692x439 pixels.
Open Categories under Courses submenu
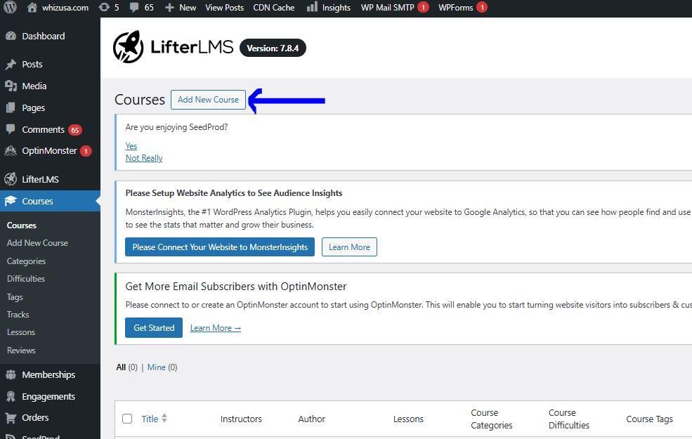click(x=26, y=261)
